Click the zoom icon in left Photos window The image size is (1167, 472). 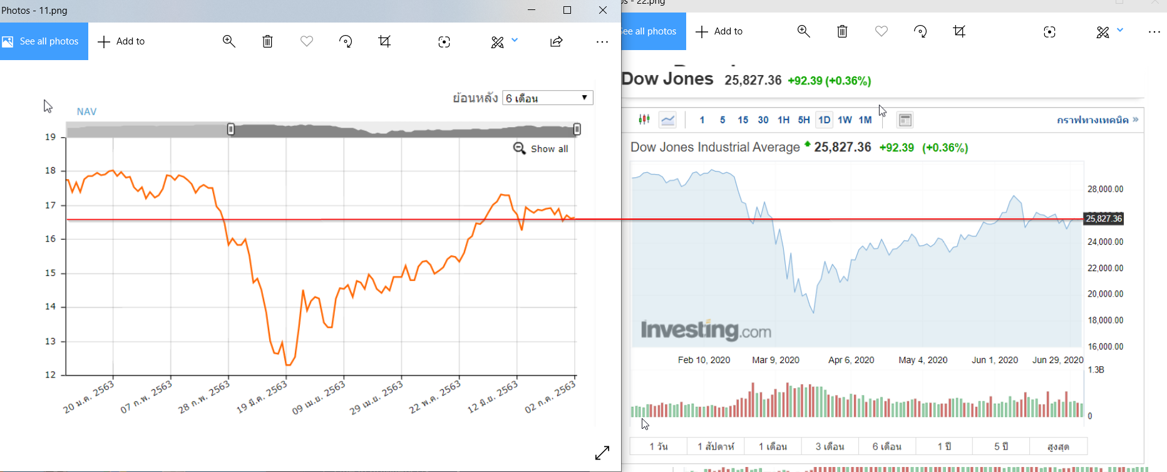(229, 41)
